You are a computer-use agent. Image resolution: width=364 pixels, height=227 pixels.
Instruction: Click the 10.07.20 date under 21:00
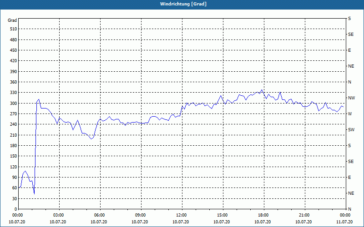303,222
